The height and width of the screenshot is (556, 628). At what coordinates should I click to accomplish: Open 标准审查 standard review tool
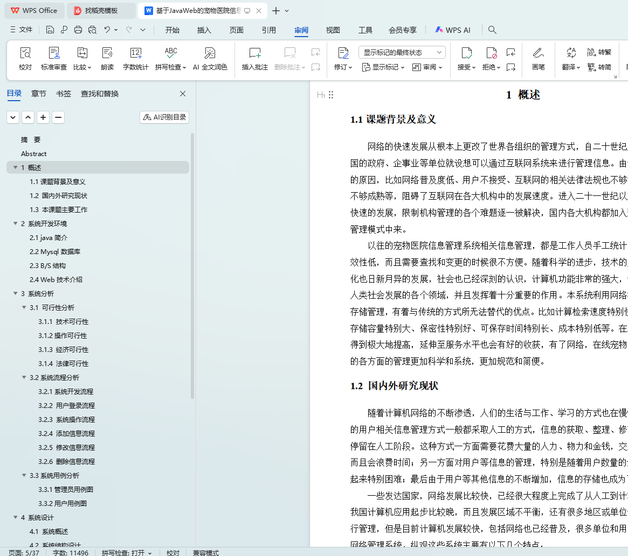[54, 59]
